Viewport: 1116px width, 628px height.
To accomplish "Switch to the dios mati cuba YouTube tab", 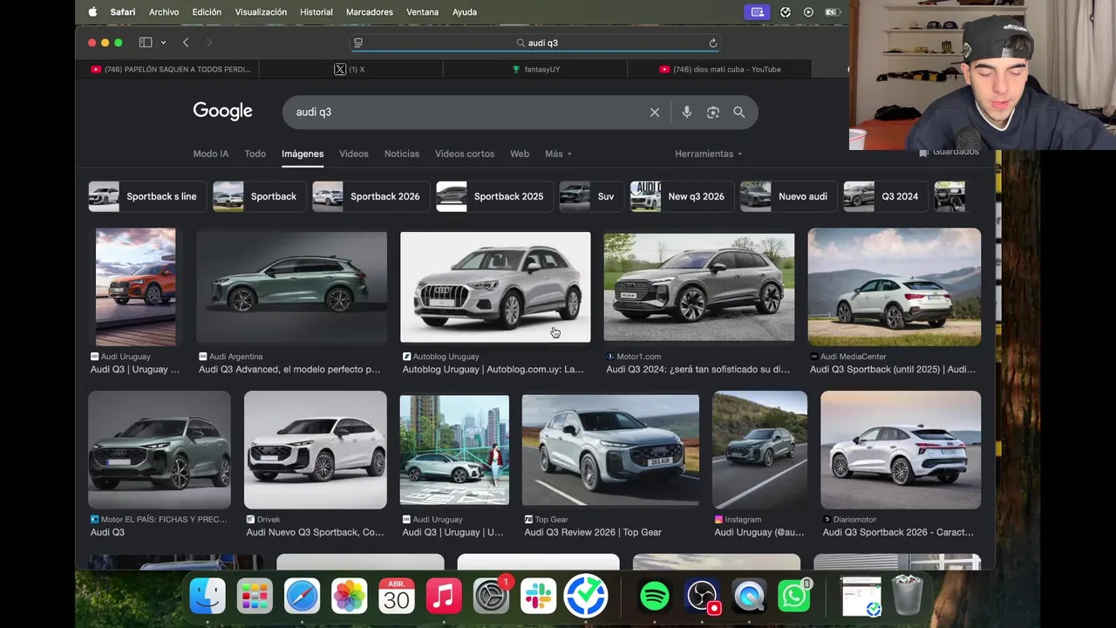I will pos(719,70).
